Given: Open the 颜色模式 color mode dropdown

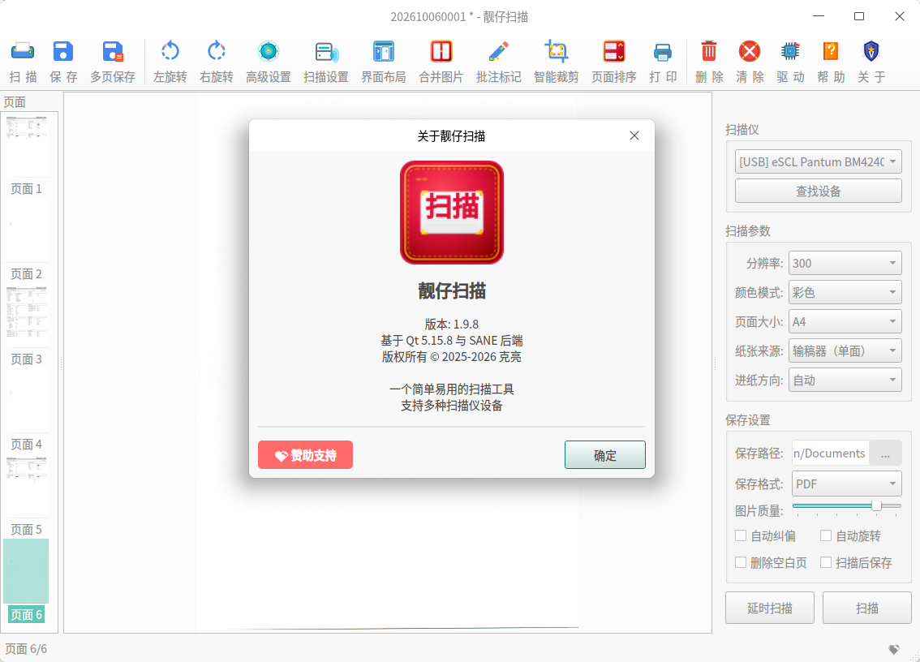Looking at the screenshot, I should coord(845,293).
